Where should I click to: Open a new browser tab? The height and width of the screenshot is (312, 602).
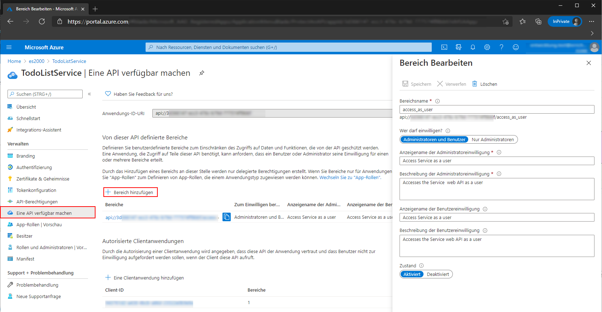95,9
